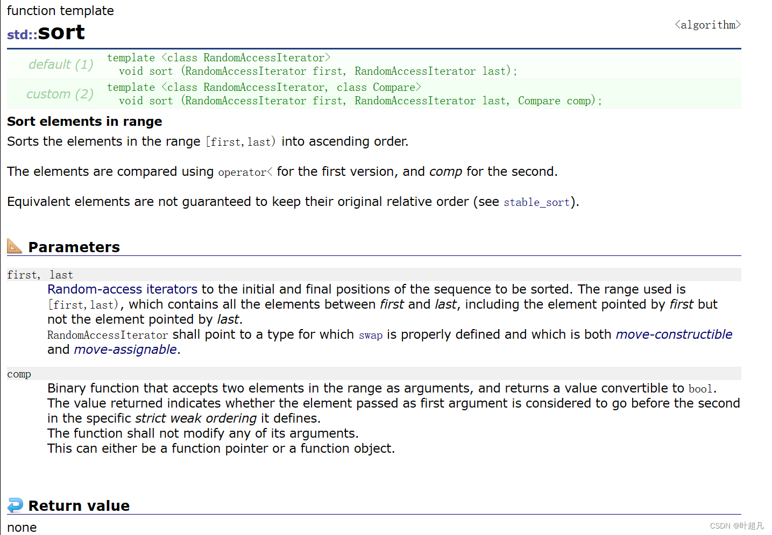The image size is (772, 535).
Task: Click the Return value heading text
Action: [79, 505]
